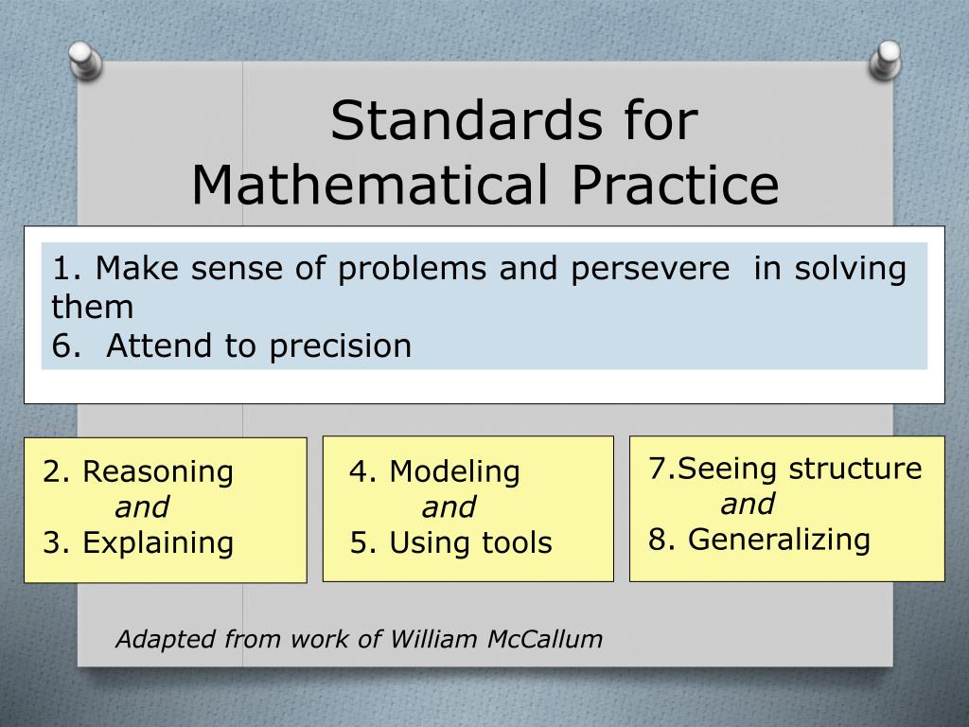Click the 5. Using tools text

[x=450, y=542]
